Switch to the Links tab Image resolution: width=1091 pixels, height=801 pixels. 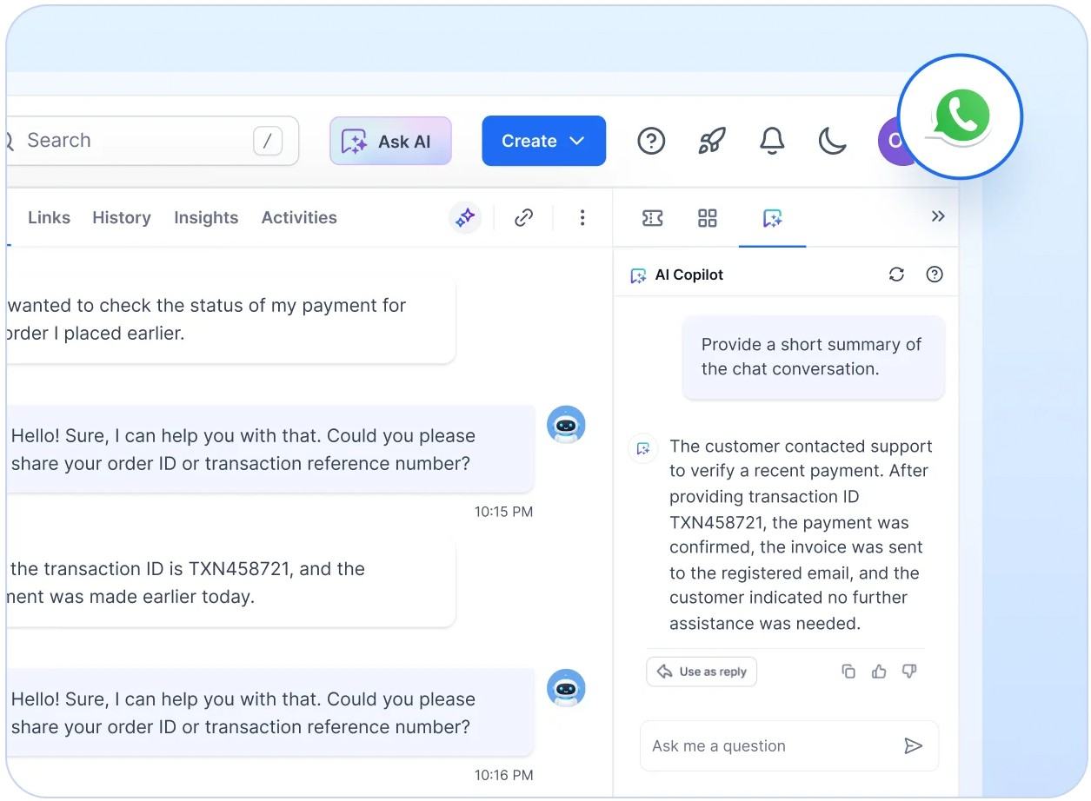pyautogui.click(x=49, y=217)
